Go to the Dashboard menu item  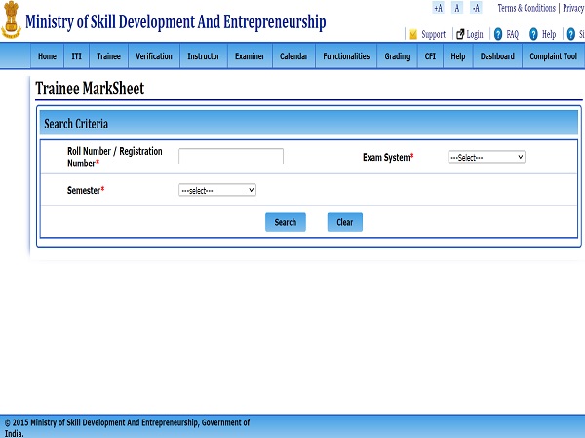point(497,56)
